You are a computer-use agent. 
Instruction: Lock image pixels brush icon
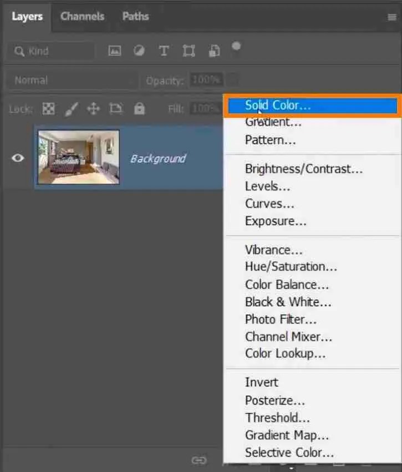coord(72,109)
